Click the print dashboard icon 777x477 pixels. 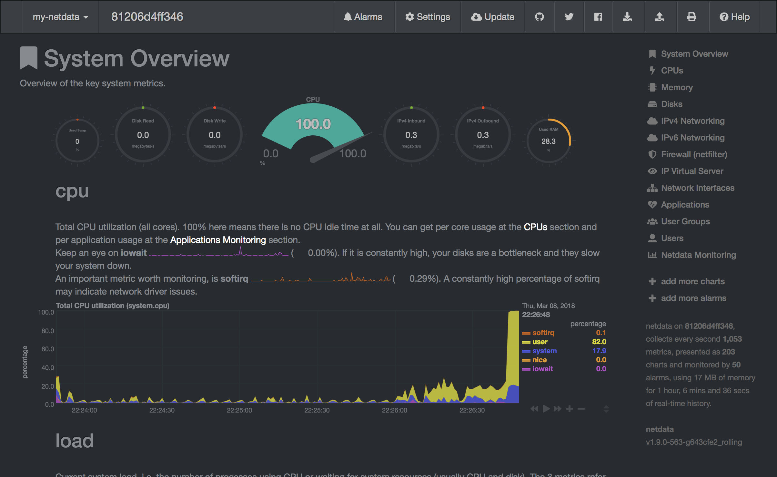click(691, 17)
